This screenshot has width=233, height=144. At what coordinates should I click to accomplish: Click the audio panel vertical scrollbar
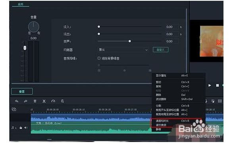click(186, 41)
